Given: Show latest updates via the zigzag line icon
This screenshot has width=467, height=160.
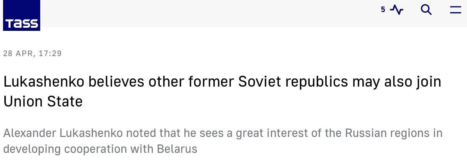Looking at the screenshot, I should [397, 10].
